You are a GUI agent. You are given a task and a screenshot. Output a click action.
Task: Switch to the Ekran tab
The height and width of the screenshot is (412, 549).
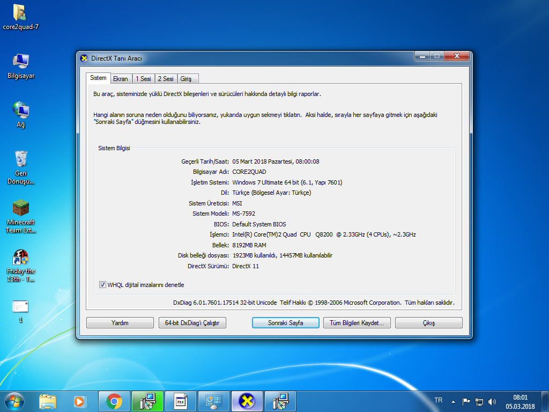pyautogui.click(x=121, y=79)
